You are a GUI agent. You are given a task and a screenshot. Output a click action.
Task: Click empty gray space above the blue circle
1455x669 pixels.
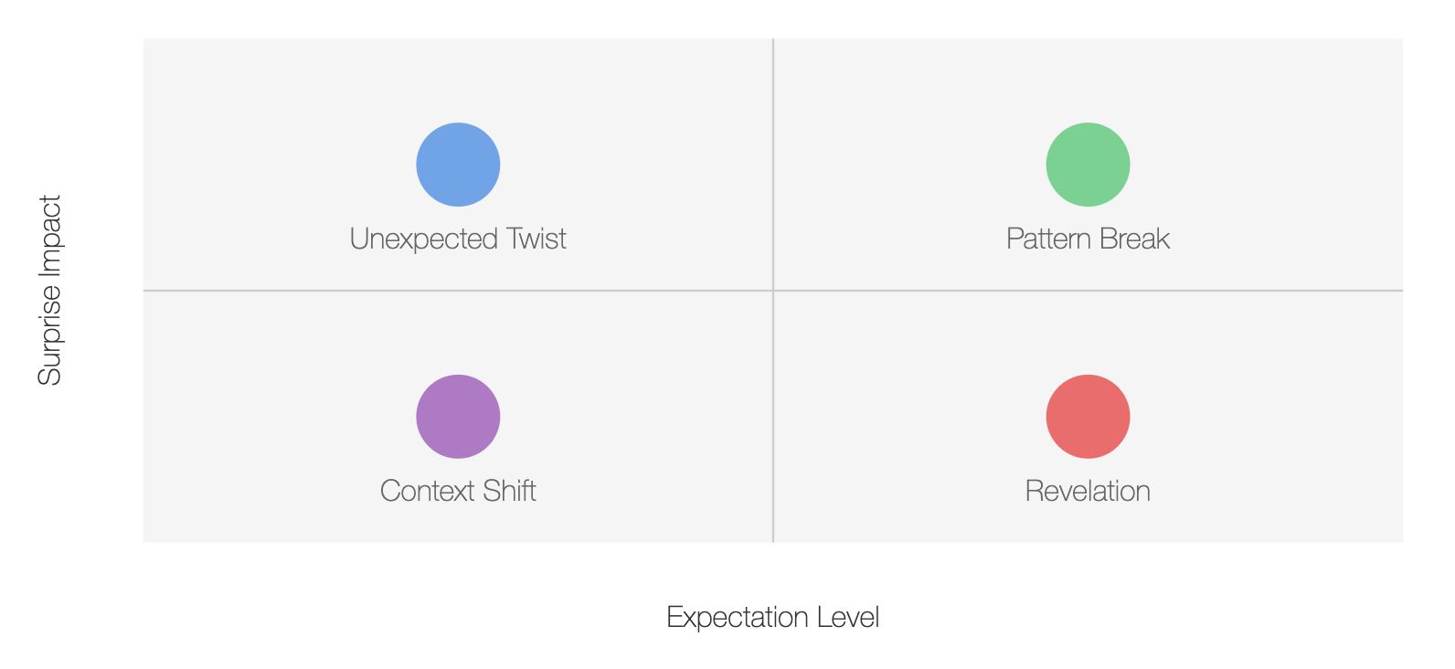click(x=458, y=80)
